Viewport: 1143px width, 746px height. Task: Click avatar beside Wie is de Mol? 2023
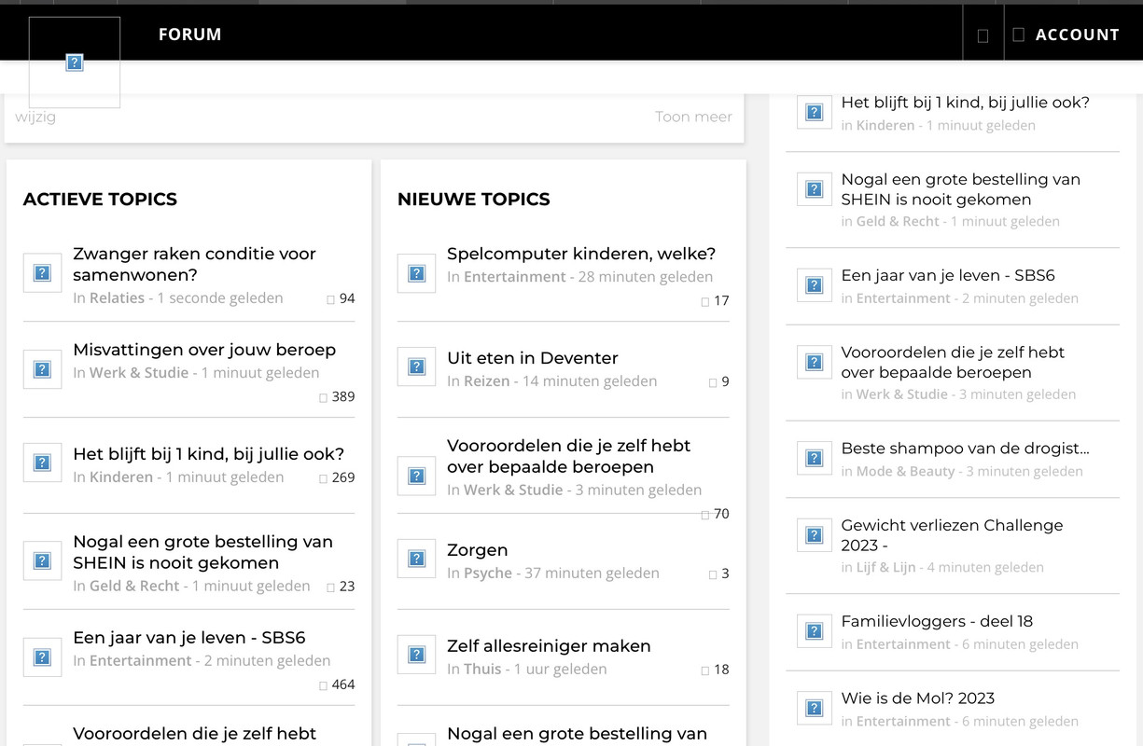point(815,708)
